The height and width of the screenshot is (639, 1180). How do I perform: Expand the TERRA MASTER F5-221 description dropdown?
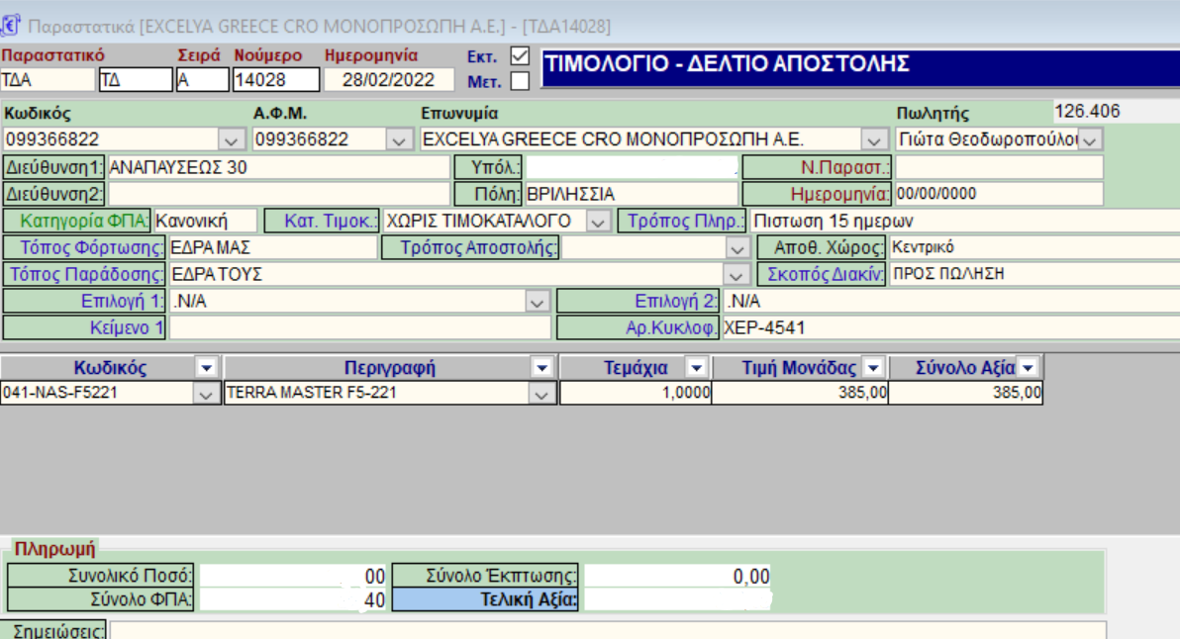pos(541,394)
